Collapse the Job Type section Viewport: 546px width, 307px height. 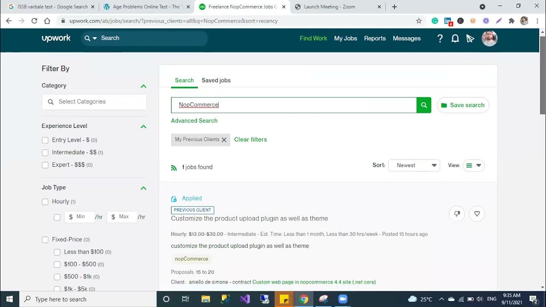[143, 188]
